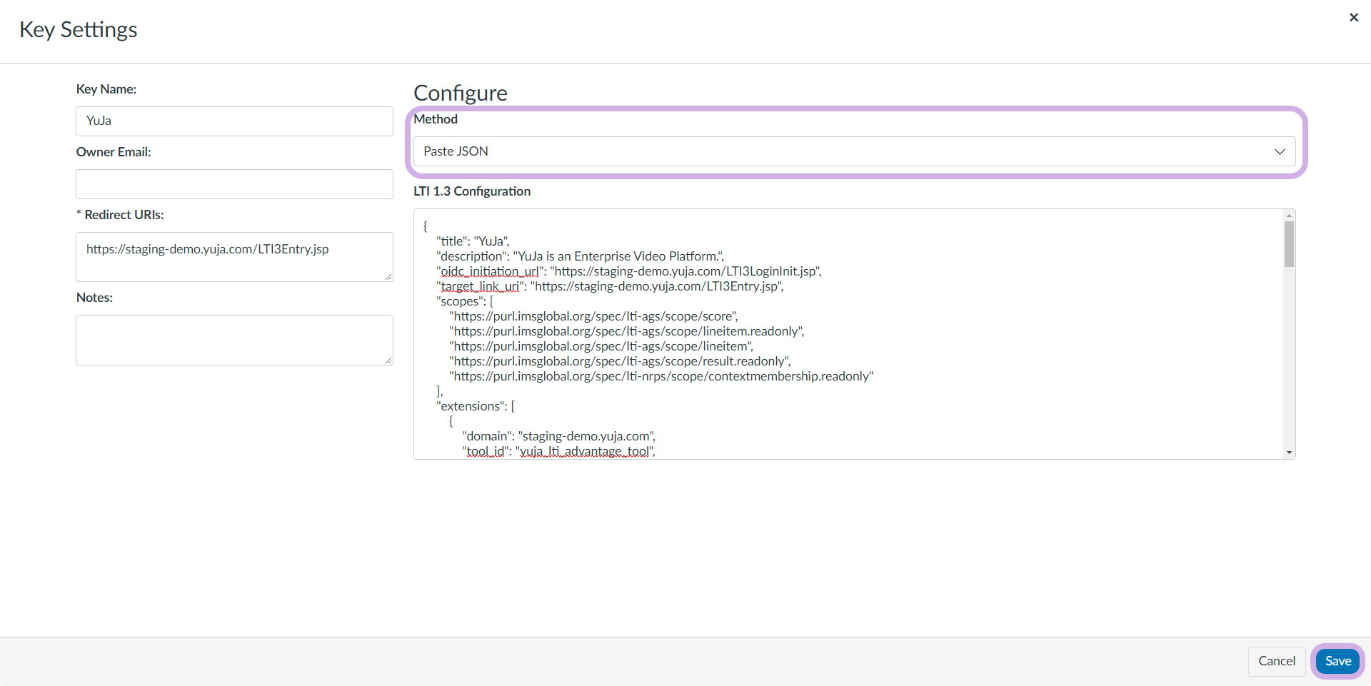
Task: Click the Method label above the dropdown
Action: pyautogui.click(x=436, y=119)
